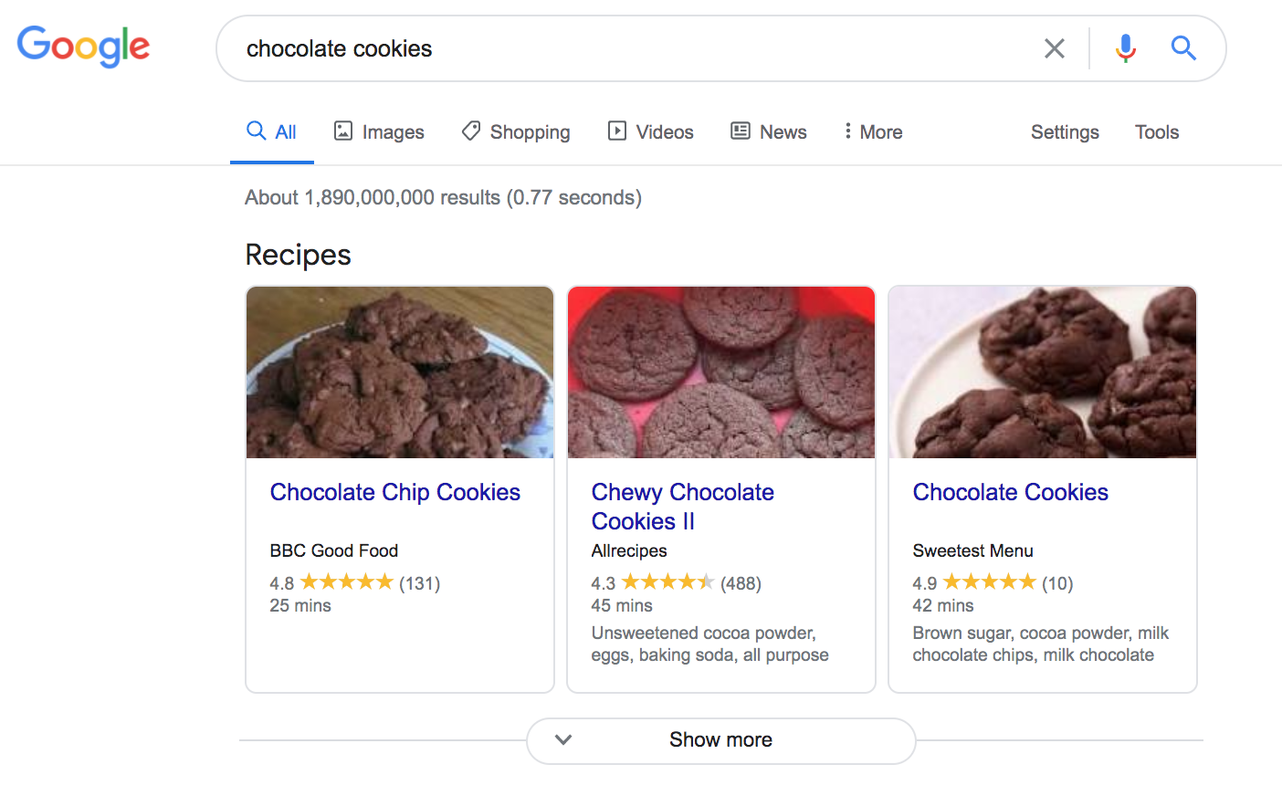Open the Chewy Chocolate Cookies II recipe
The image size is (1282, 796).
(683, 506)
